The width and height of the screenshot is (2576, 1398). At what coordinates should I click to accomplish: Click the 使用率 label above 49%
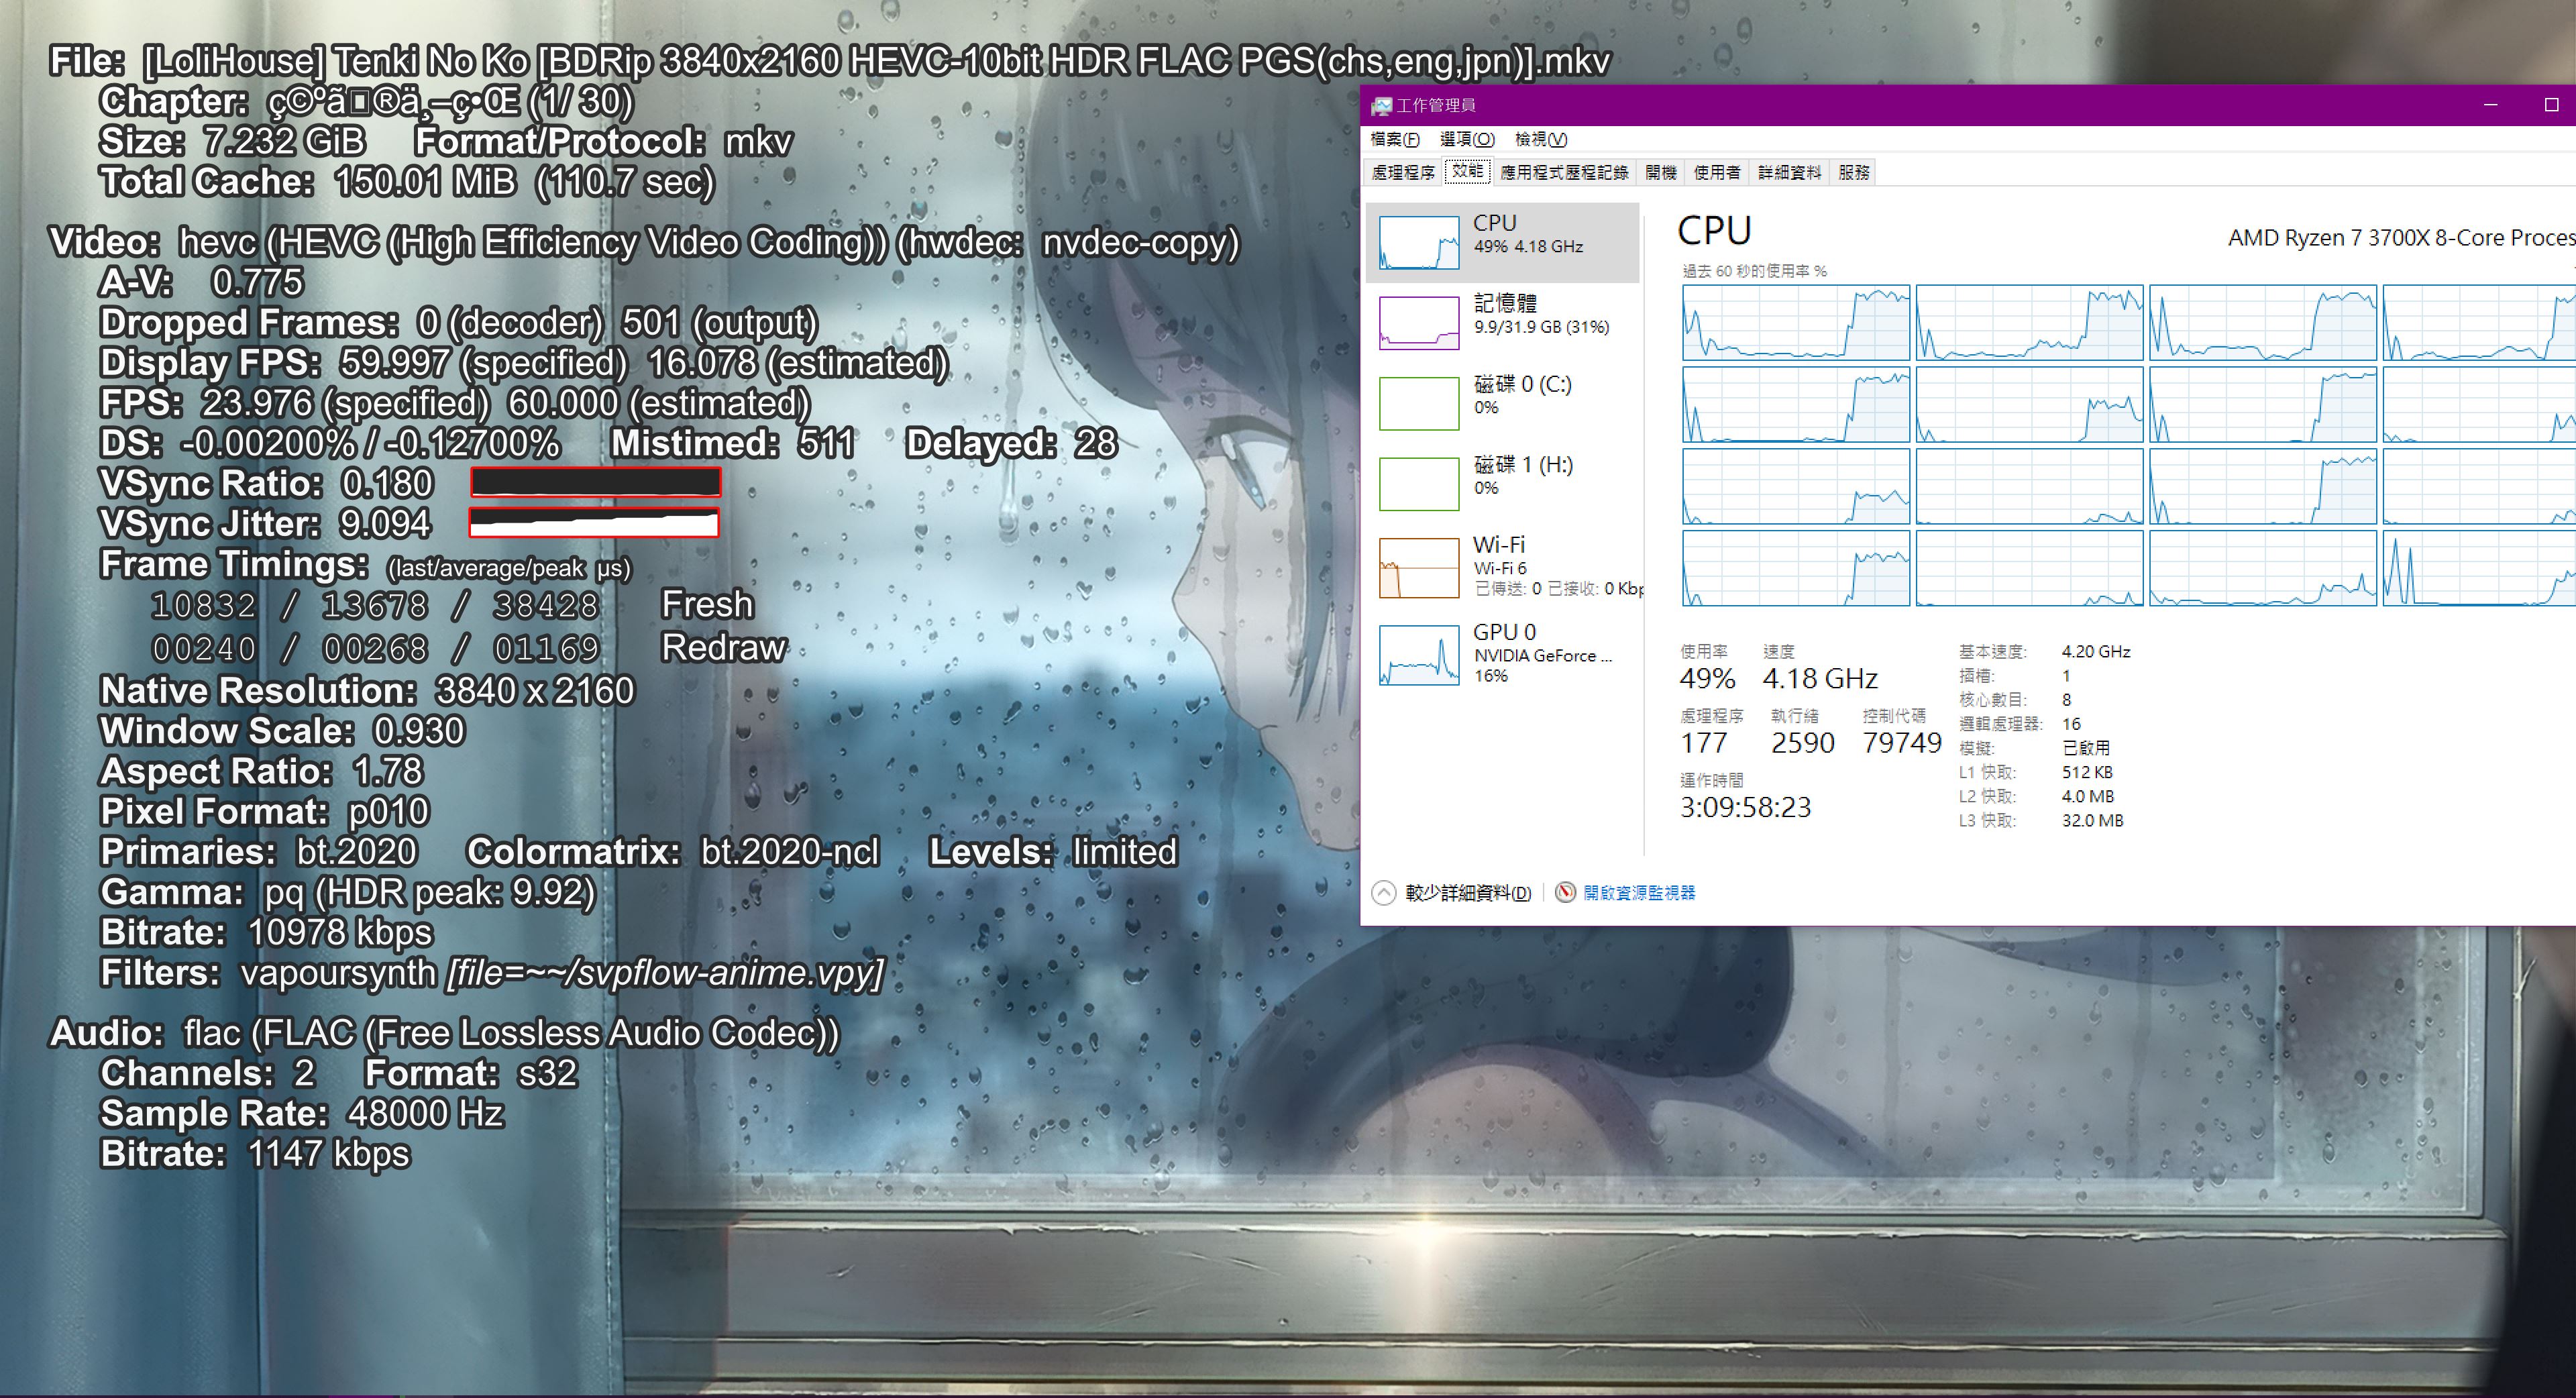click(1703, 651)
